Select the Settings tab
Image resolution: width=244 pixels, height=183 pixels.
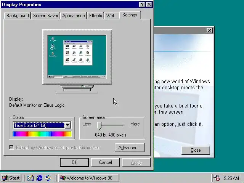[130, 15]
